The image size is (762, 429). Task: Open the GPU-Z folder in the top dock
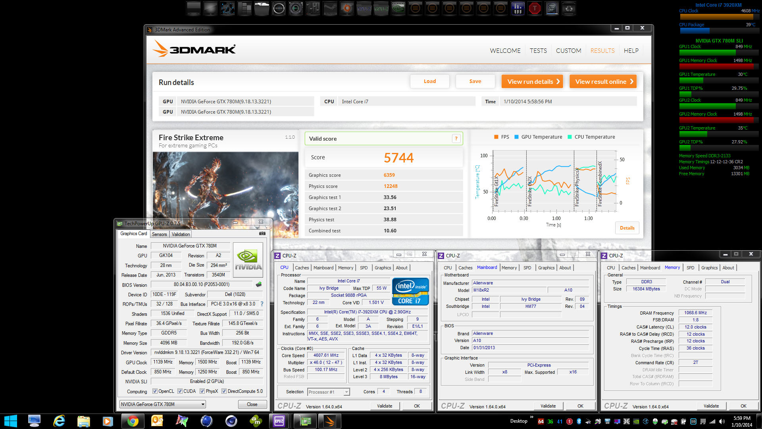click(x=381, y=8)
